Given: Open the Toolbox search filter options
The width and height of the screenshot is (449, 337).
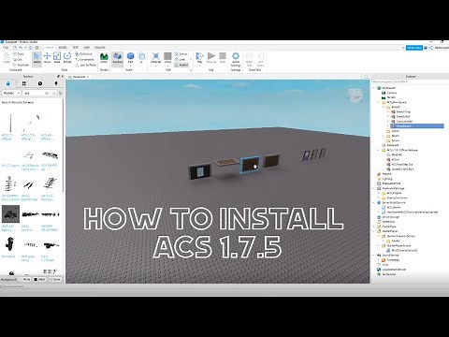Looking at the screenshot, I should click(x=61, y=93).
